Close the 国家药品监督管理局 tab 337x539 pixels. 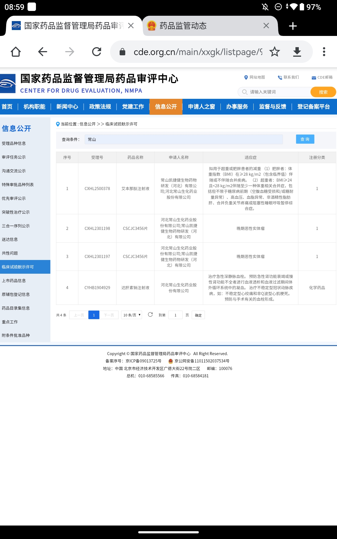pyautogui.click(x=131, y=26)
